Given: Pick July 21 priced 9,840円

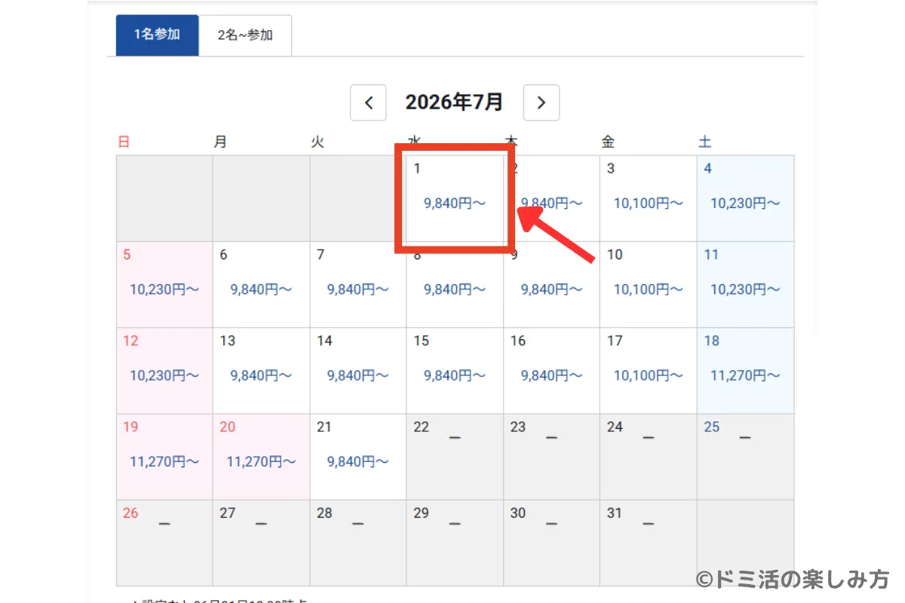Looking at the screenshot, I should (358, 457).
